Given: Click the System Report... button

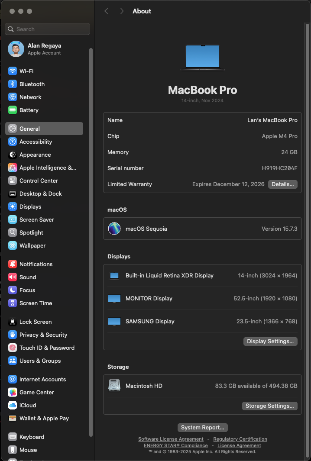Looking at the screenshot, I should (202, 428).
